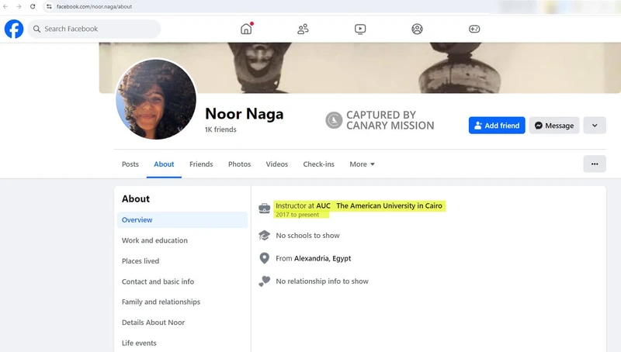Image resolution: width=621 pixels, height=352 pixels.
Task: Reload the page with the refresh icon
Action: tap(33, 6)
